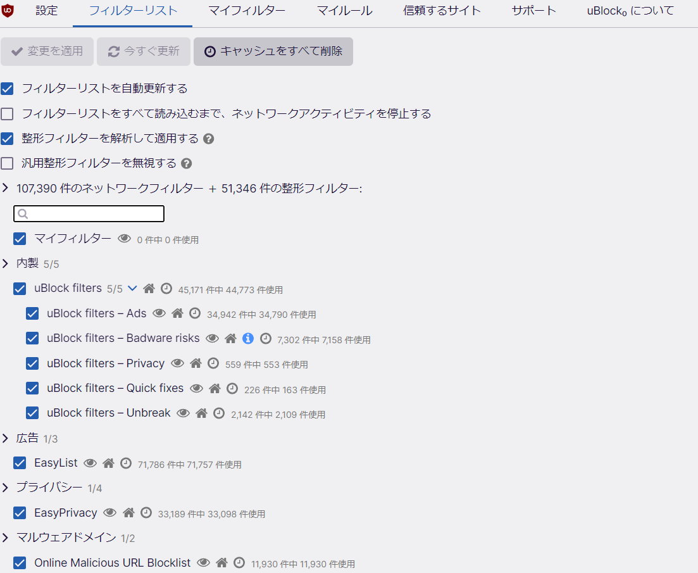Click clock icon for Online Malicious URL Blocklist
The width and height of the screenshot is (698, 573).
click(239, 562)
